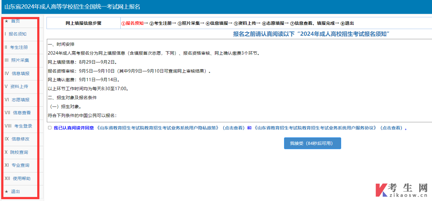Click 退出 at the sidebar bottom
Viewport: 432px width, 201px height.
(x=15, y=191)
